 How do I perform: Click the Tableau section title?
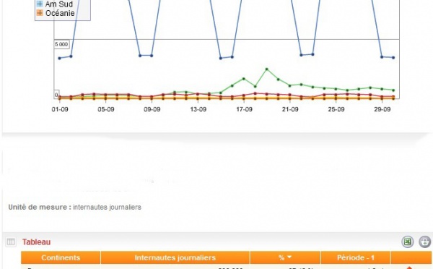click(37, 242)
